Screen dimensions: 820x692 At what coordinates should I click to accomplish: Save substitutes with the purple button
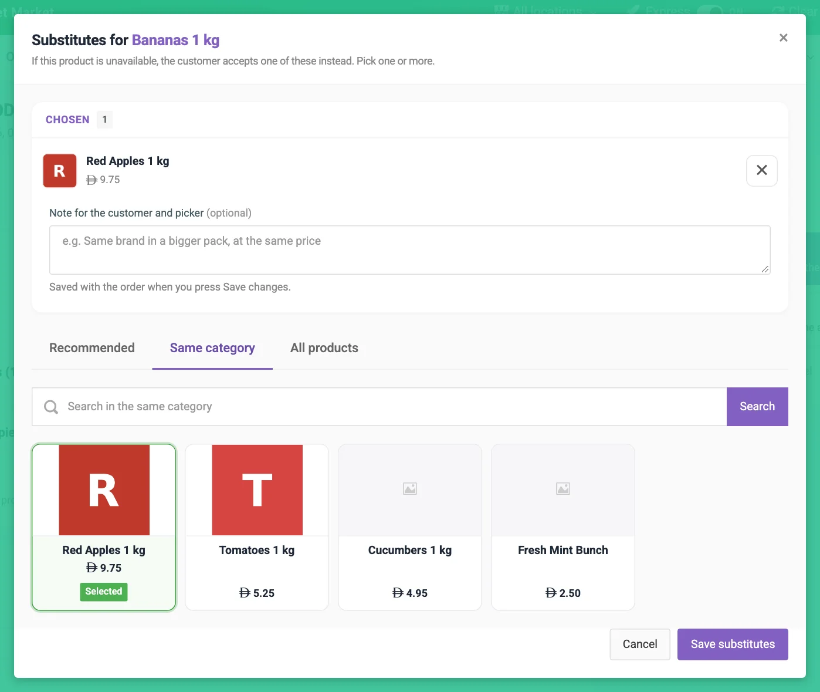coord(733,644)
